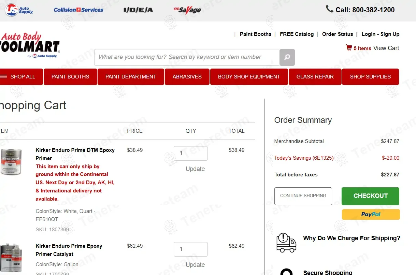
Task: Expand the Paint Department menu
Action: pos(131,77)
